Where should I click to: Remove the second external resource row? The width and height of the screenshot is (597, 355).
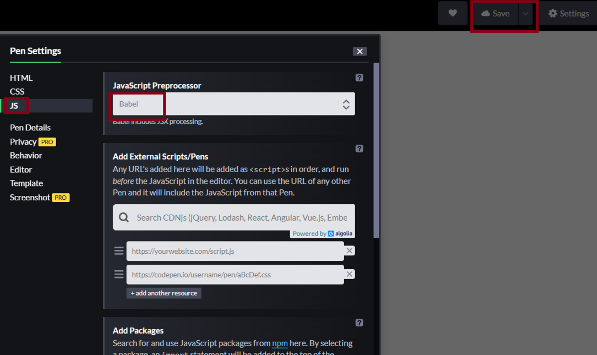(x=350, y=274)
